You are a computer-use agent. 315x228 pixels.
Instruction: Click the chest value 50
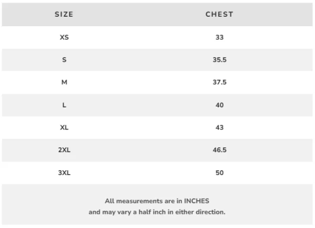(219, 172)
